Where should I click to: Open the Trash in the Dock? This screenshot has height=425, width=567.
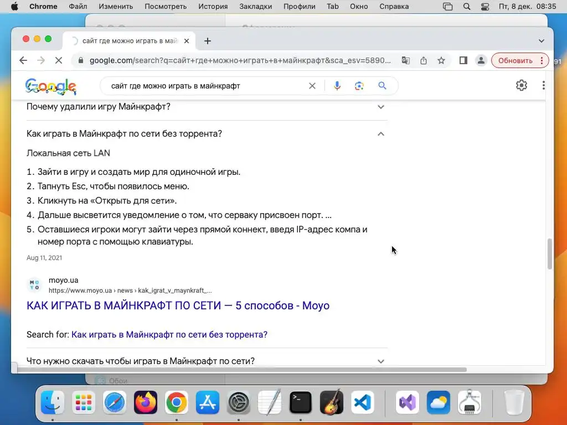click(514, 402)
